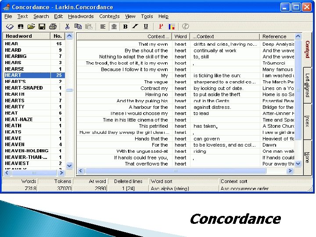Click headword list scroll down arrow

click(69, 165)
